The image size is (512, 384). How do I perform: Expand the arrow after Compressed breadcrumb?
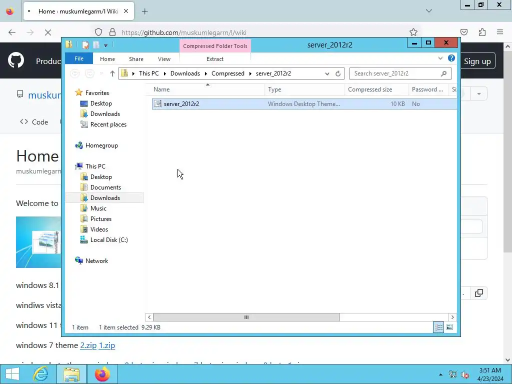[250, 74]
